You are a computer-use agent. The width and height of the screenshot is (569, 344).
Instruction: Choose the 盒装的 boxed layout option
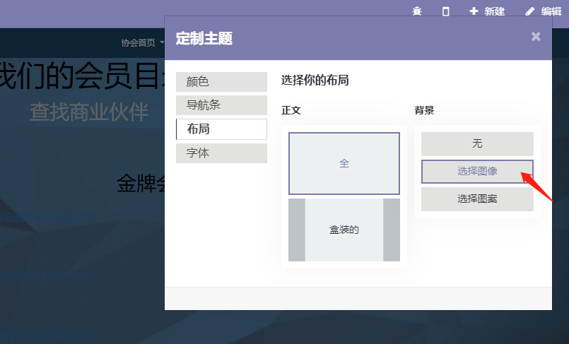344,230
